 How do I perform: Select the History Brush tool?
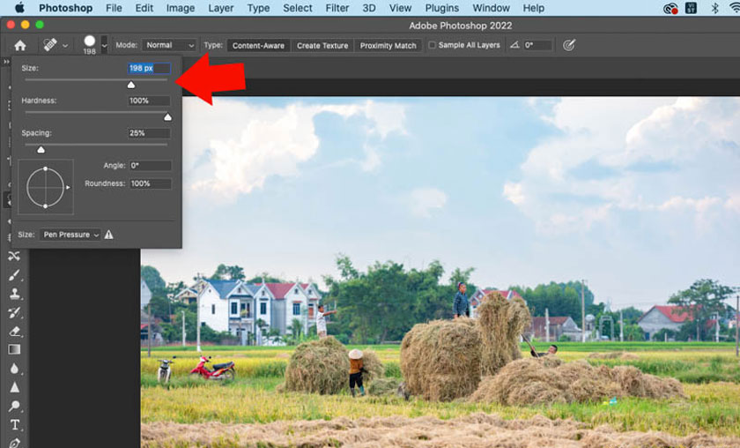[14, 312]
